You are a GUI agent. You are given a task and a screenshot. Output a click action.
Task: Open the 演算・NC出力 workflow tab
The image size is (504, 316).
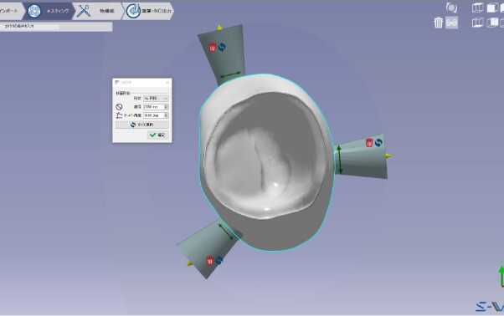[x=148, y=11]
